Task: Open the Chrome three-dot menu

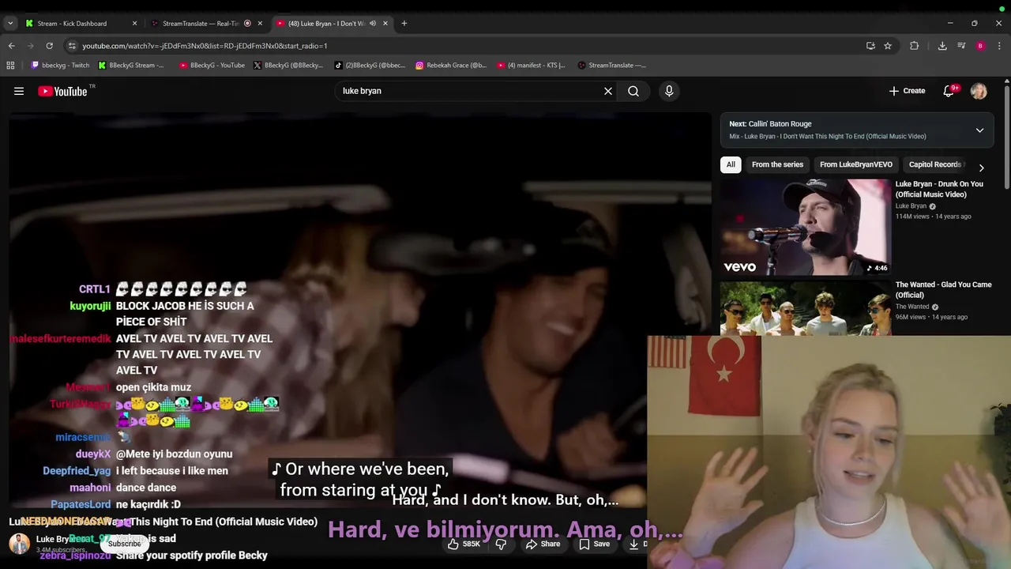Action: point(999,46)
